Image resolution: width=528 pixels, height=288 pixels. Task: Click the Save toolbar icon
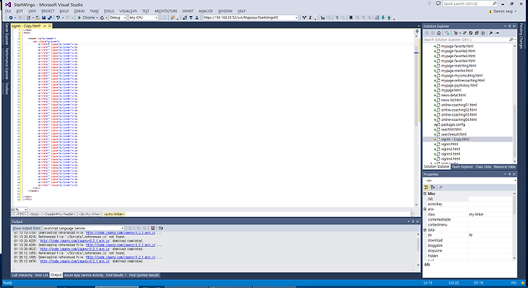44,18
